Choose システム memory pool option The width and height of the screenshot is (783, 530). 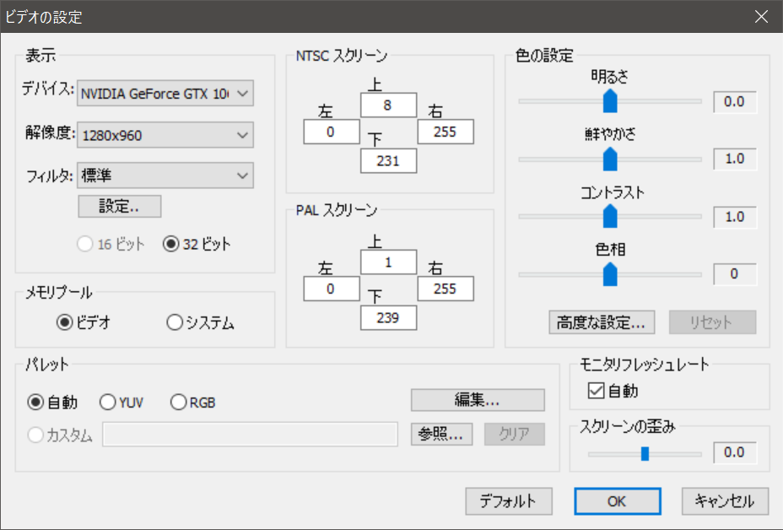(175, 322)
